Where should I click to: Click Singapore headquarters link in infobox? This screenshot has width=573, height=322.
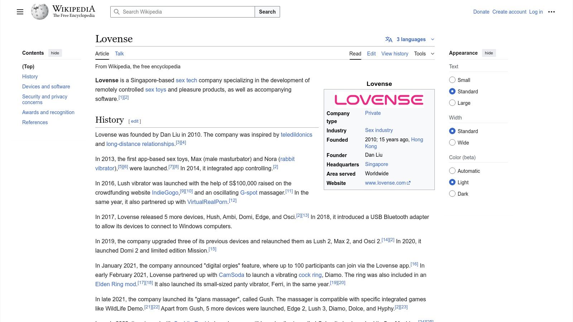pyautogui.click(x=376, y=164)
